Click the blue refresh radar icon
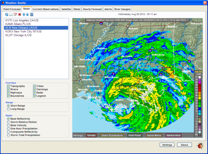The image size is (208, 154). [x=7, y=14]
